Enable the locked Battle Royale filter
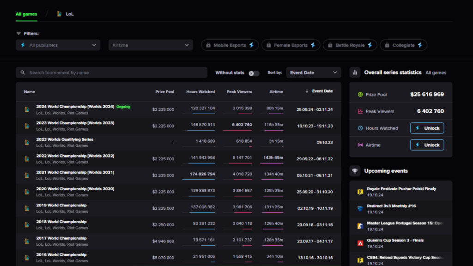Image resolution: width=473 pixels, height=266 pixels. point(350,45)
